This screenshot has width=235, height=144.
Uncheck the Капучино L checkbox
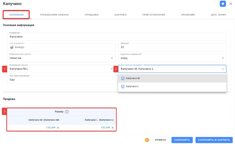tap(123, 86)
